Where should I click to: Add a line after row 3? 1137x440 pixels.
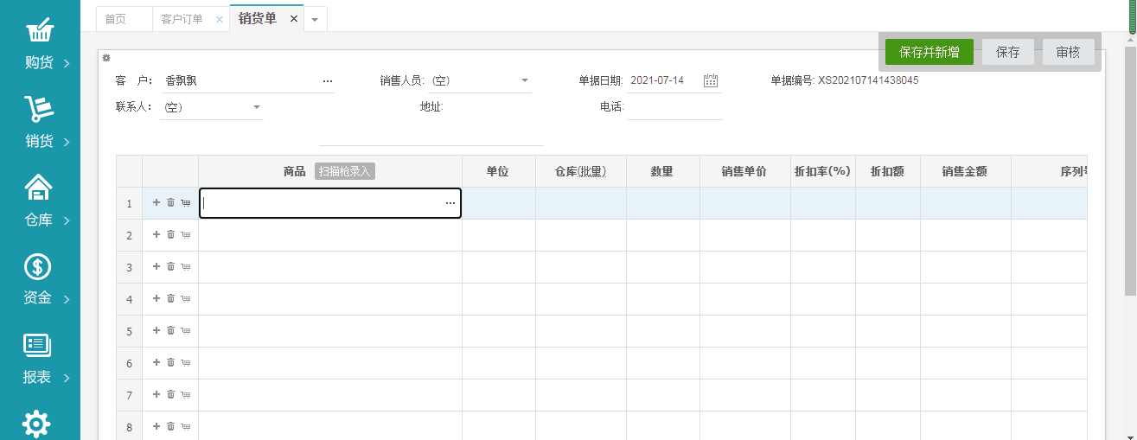156,266
